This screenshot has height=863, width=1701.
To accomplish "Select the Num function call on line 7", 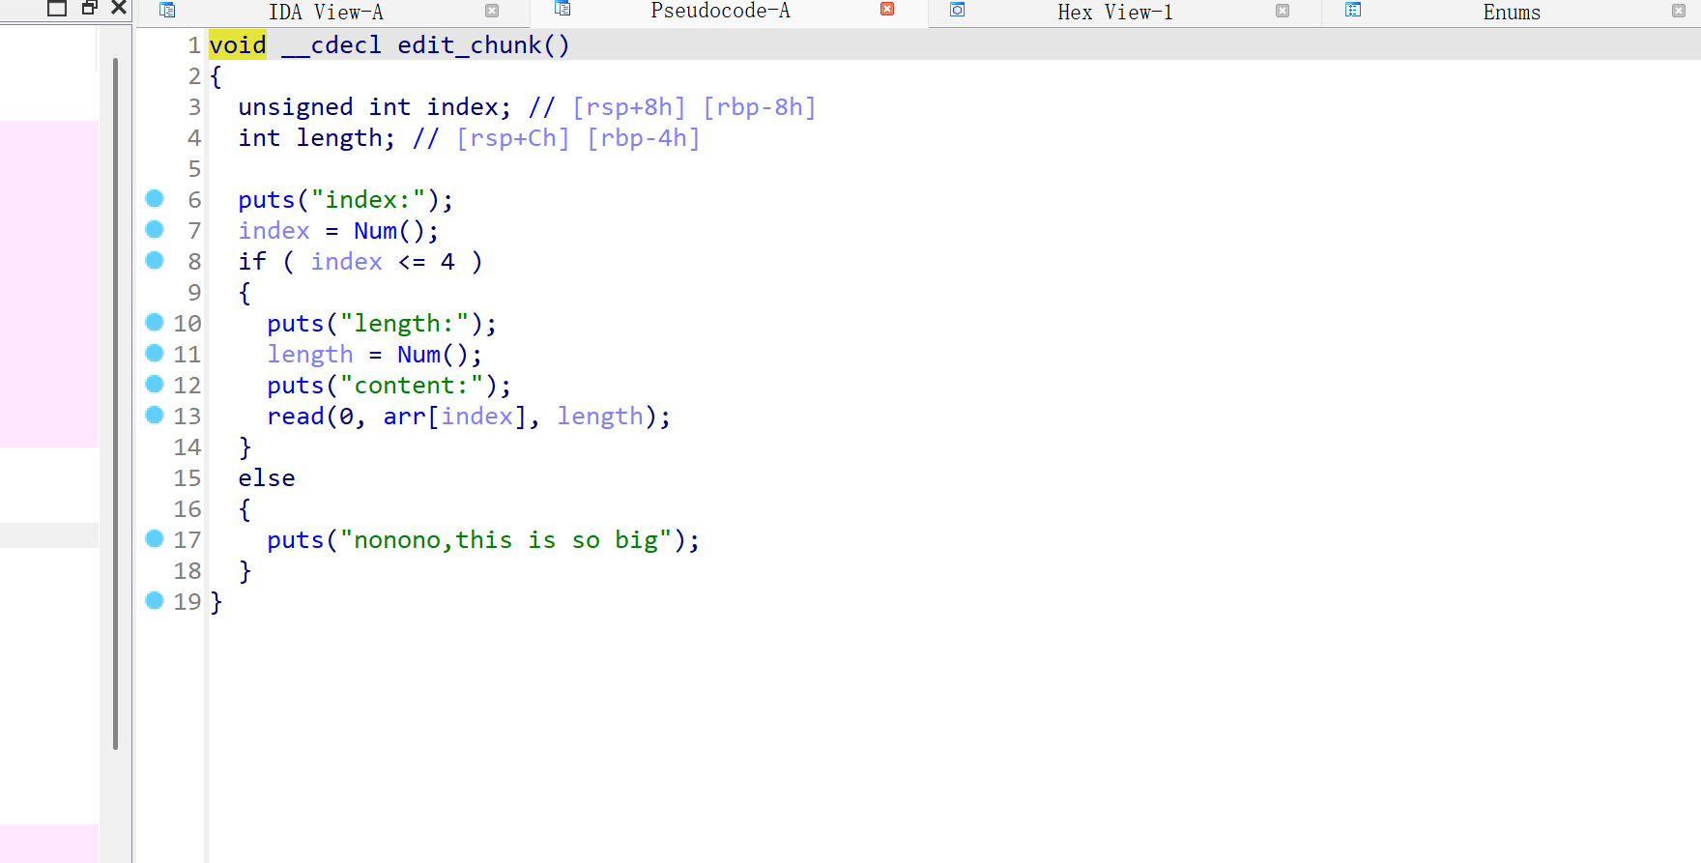I will tap(375, 231).
